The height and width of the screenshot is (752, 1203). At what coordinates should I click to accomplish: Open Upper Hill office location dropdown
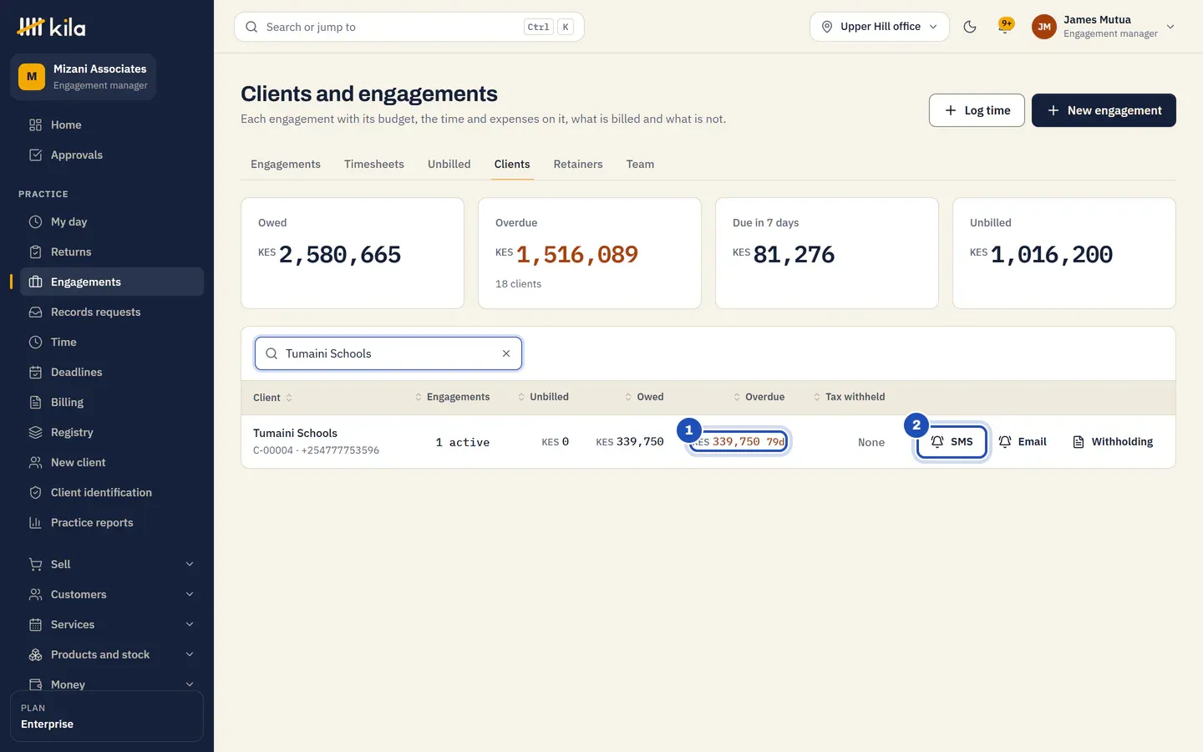pyautogui.click(x=879, y=27)
